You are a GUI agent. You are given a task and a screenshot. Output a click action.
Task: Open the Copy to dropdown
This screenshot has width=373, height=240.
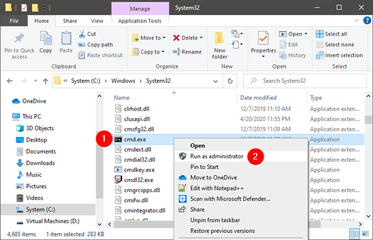[x=149, y=52]
